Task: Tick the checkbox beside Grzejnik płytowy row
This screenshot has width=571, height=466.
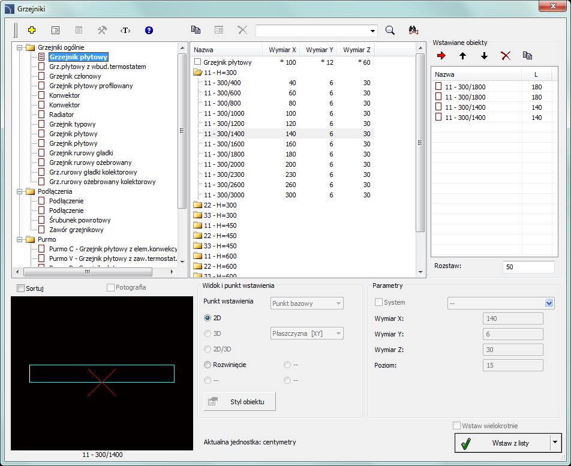Action: click(x=197, y=62)
